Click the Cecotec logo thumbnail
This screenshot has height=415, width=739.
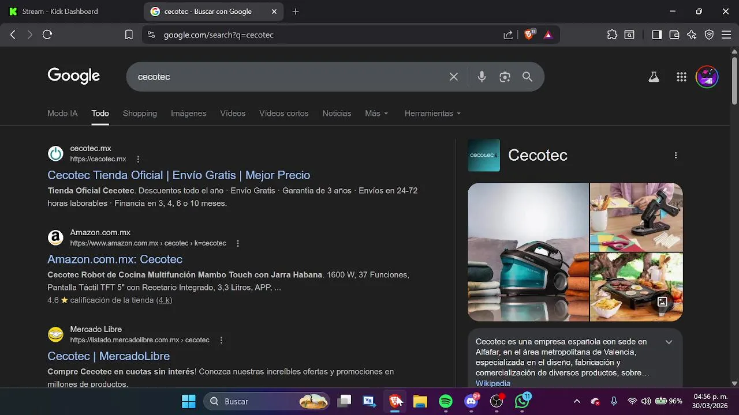pos(484,155)
